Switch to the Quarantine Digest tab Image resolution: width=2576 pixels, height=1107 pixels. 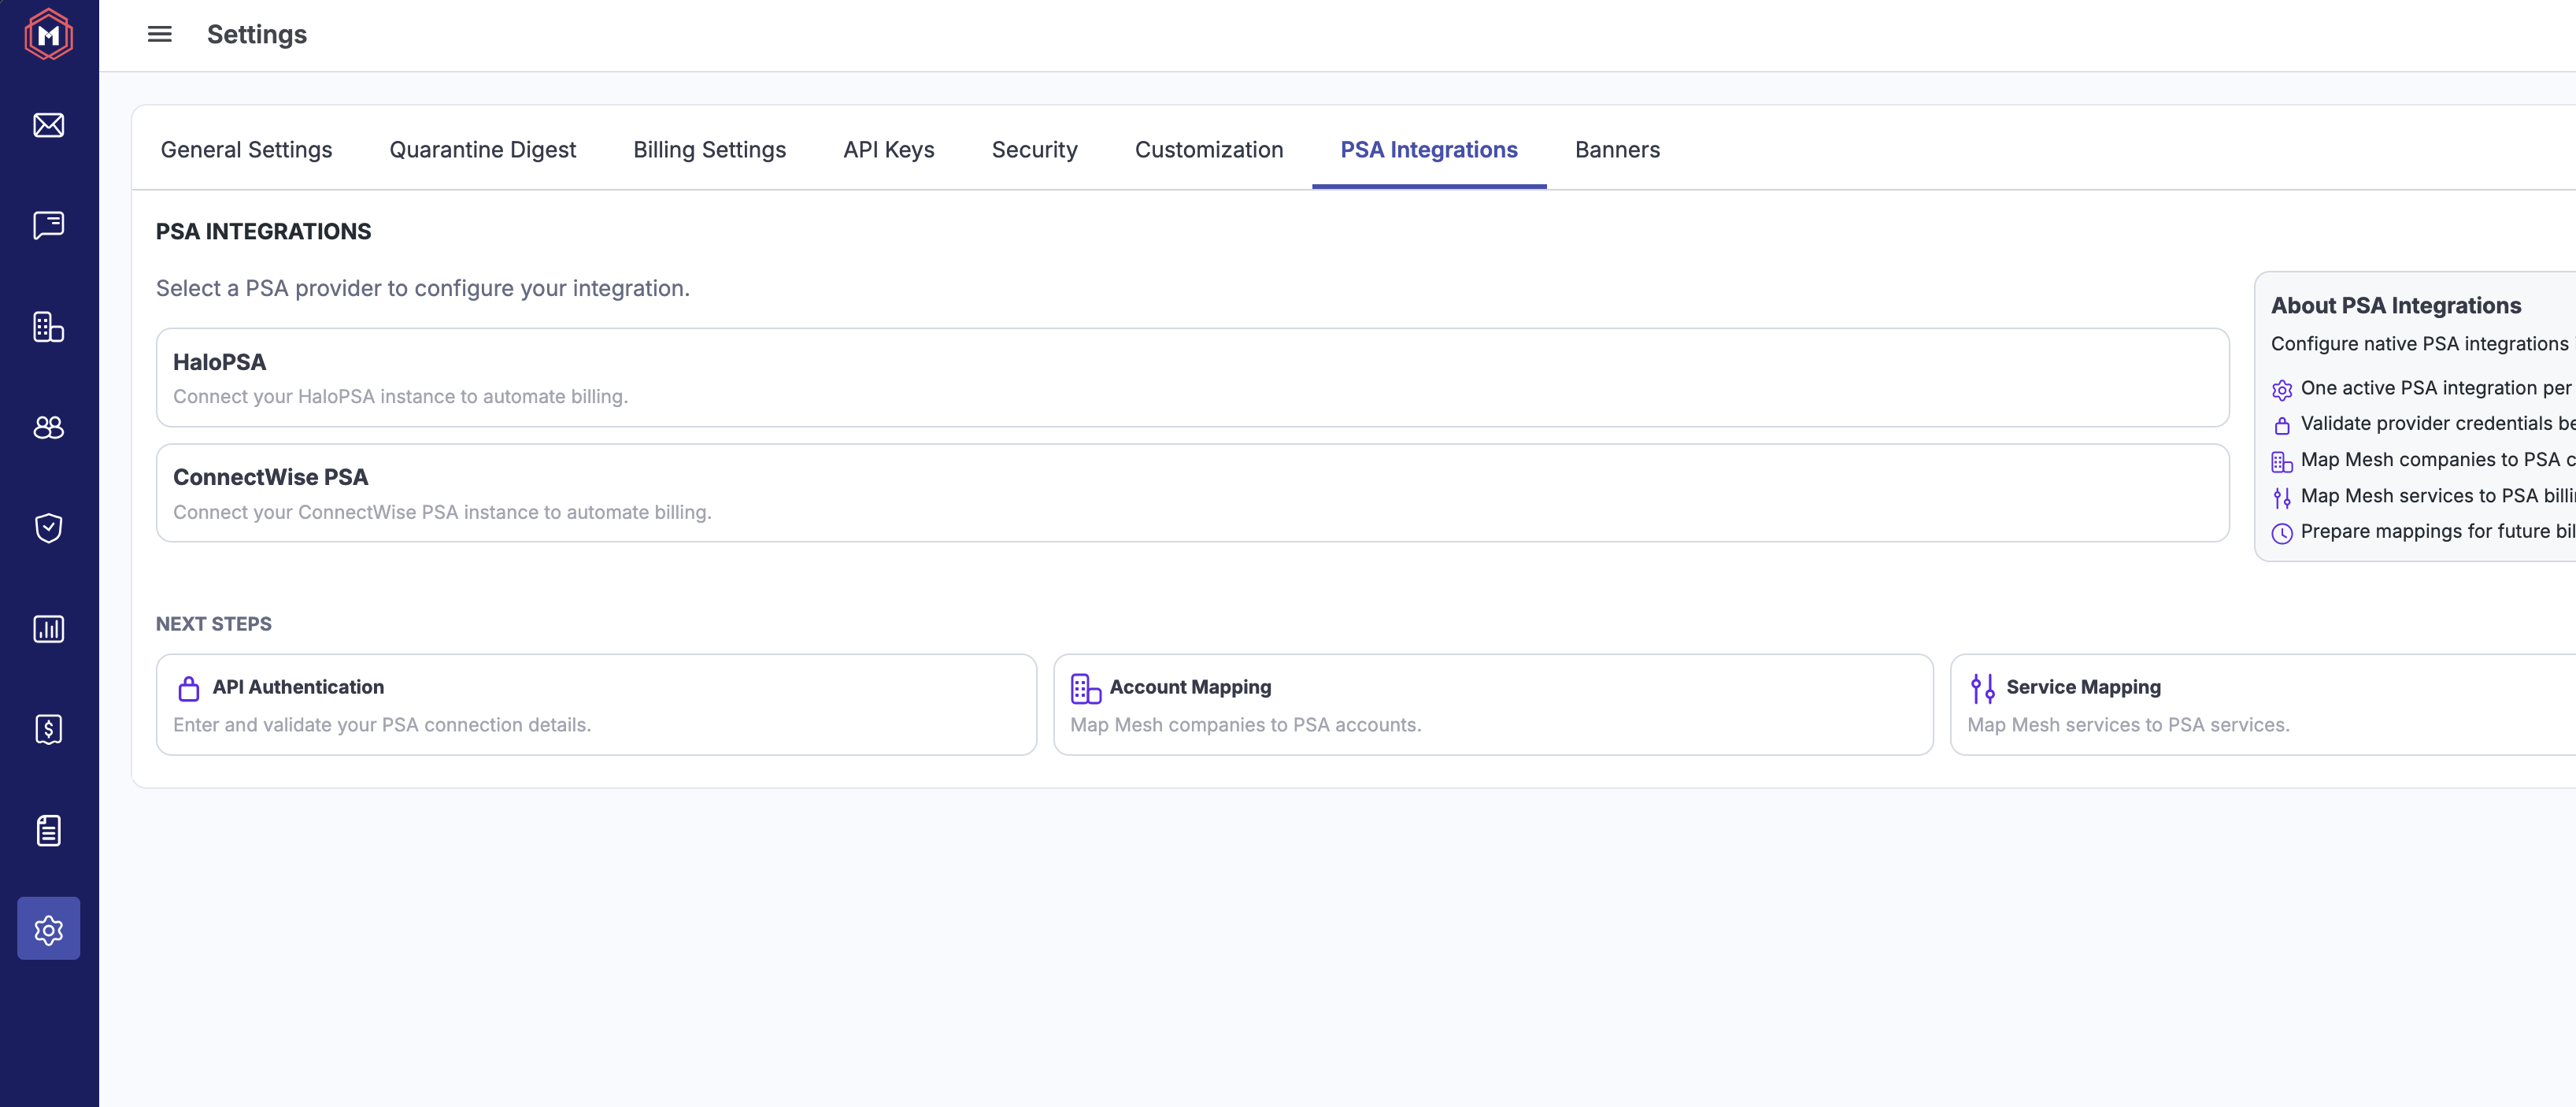point(483,149)
